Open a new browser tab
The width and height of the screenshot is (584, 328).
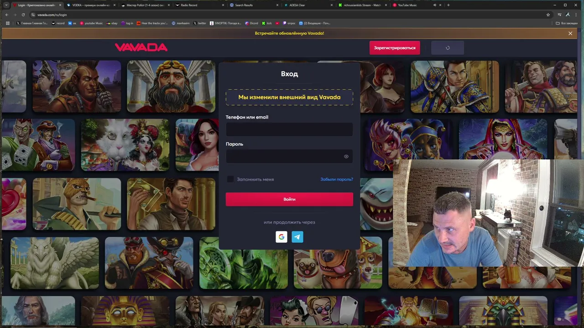(x=448, y=5)
